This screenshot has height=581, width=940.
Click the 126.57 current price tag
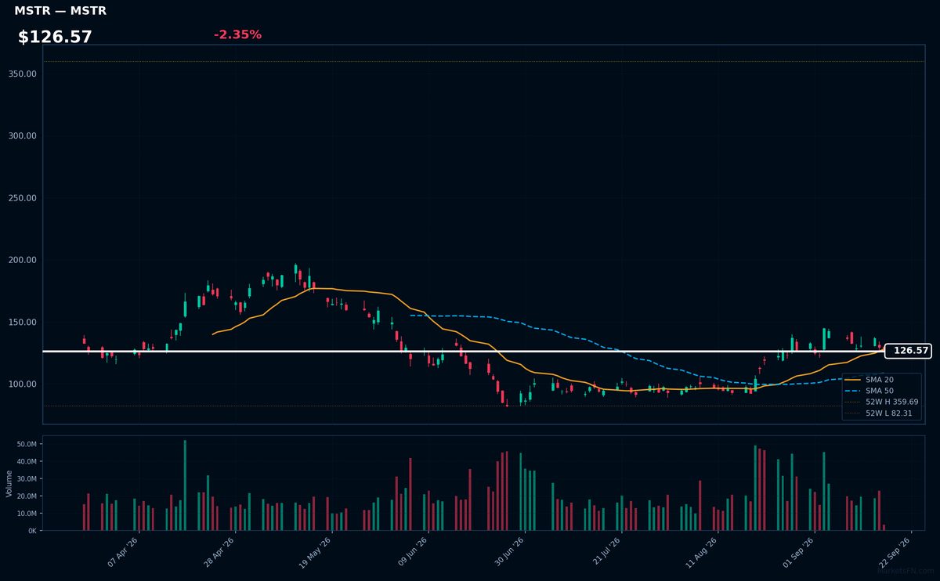[907, 351]
